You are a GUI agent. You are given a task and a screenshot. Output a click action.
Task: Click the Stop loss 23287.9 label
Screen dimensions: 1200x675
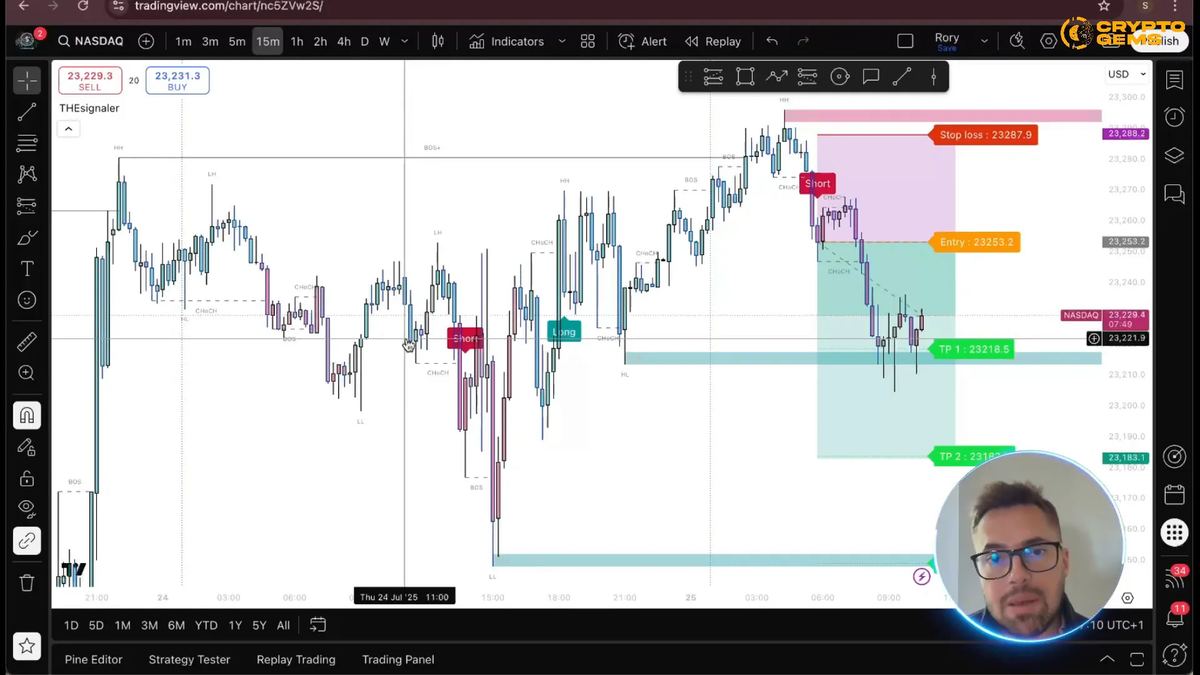click(985, 135)
